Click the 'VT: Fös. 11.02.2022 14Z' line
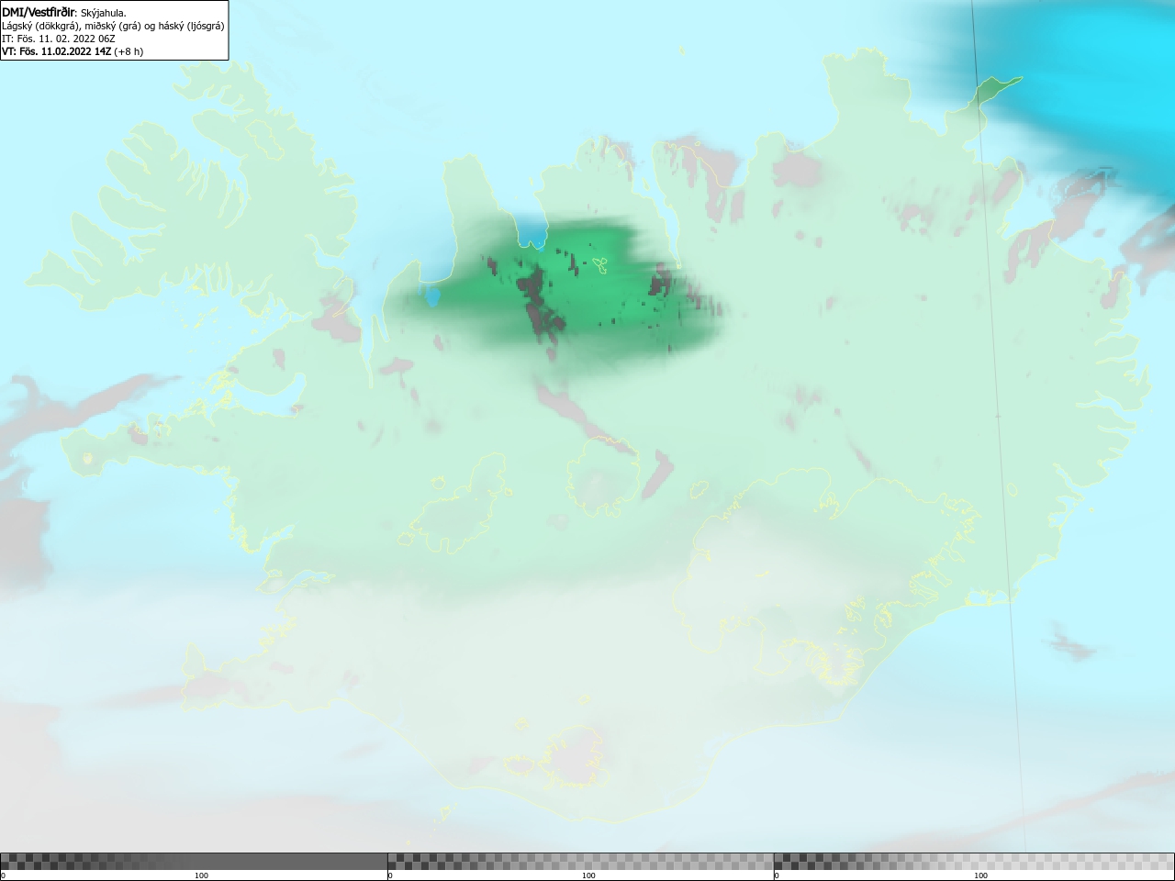Viewport: 1175px width, 881px height. (x=73, y=51)
